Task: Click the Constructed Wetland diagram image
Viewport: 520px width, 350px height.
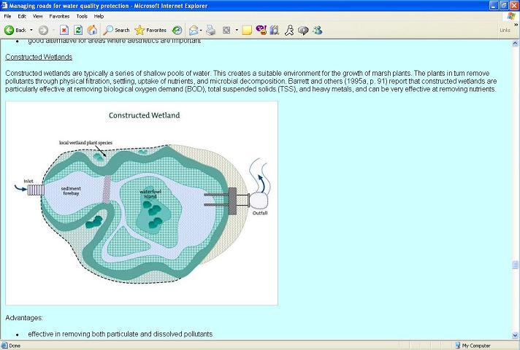Action: [142, 203]
